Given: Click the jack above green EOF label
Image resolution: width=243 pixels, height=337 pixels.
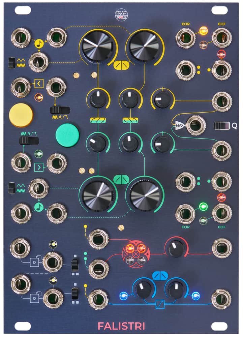Looking at the screenshot, I should point(222,213).
